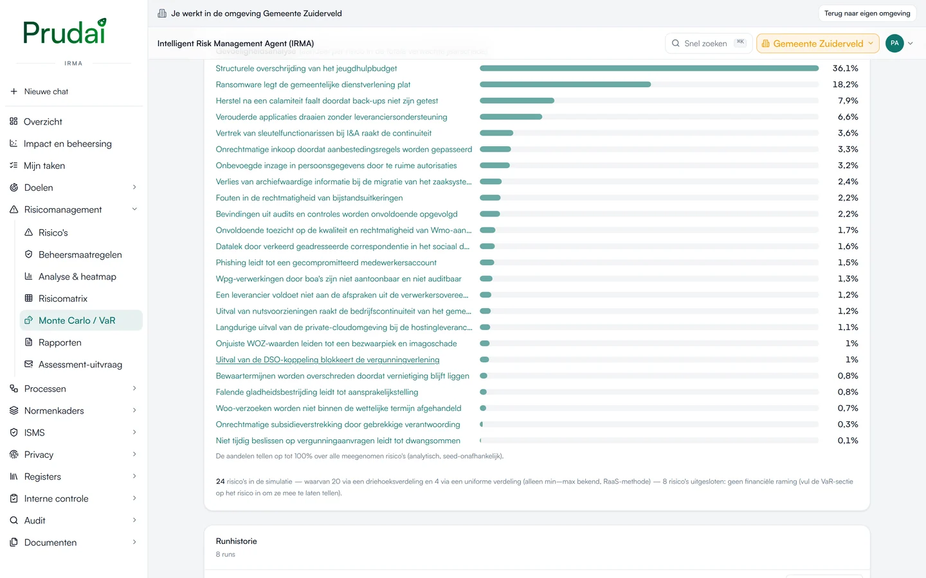Viewport: 926px width, 578px height.
Task: Open Monte Carlo / VaR page
Action: (x=81, y=320)
